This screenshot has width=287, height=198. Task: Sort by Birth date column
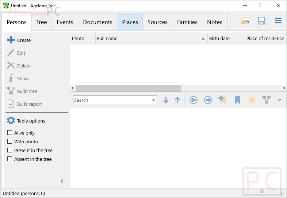(x=226, y=38)
